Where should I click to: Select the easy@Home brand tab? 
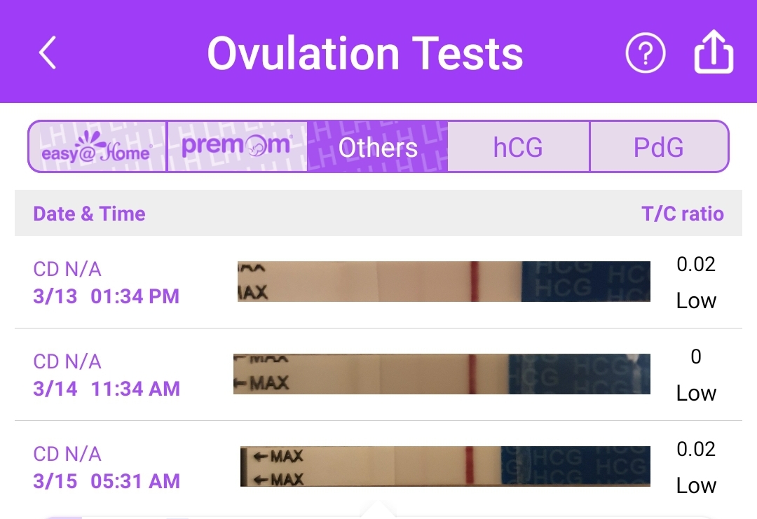pos(97,146)
